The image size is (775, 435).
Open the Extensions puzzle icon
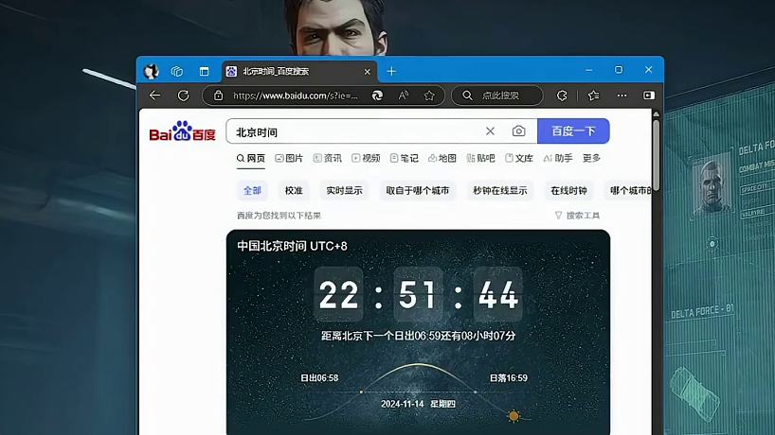point(562,96)
